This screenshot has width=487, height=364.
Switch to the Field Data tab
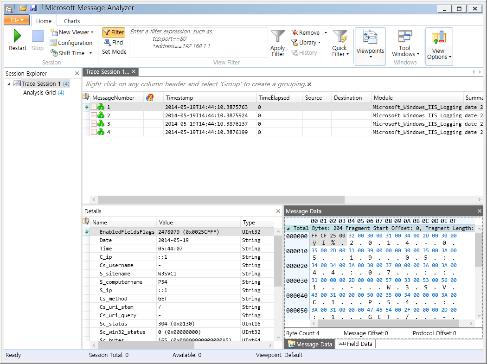[355, 344]
